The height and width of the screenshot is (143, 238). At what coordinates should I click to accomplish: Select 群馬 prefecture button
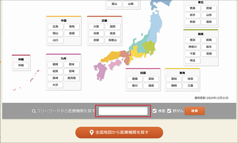(x=209, y=40)
